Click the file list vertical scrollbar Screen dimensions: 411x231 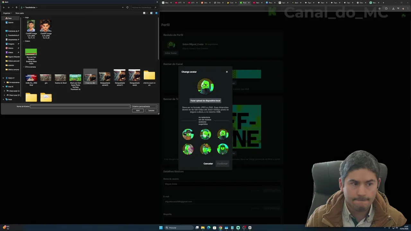pyautogui.click(x=159, y=38)
